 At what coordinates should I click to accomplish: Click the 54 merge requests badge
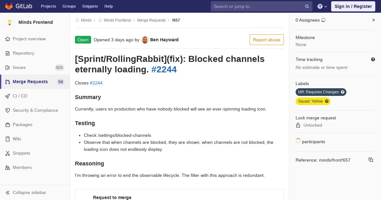(x=61, y=82)
